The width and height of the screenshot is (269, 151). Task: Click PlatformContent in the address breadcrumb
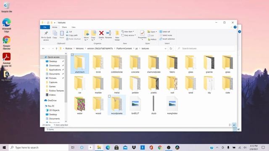(x=124, y=49)
